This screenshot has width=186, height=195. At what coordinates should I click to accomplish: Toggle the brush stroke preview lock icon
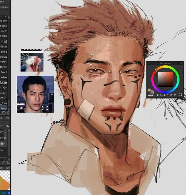(x=7, y=126)
